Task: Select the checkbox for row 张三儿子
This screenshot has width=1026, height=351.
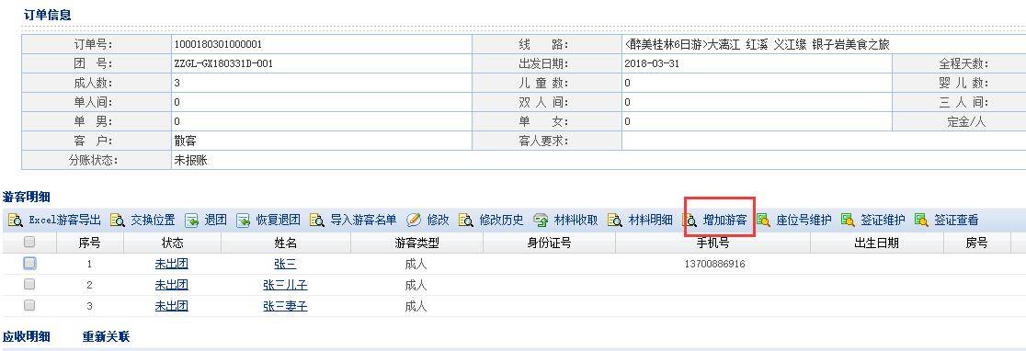Action: 29,284
